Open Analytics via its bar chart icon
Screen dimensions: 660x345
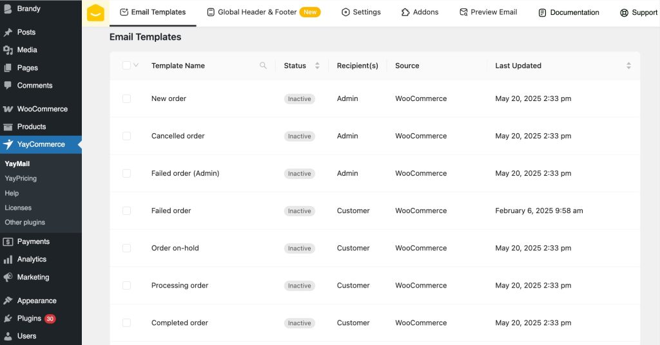[8, 259]
